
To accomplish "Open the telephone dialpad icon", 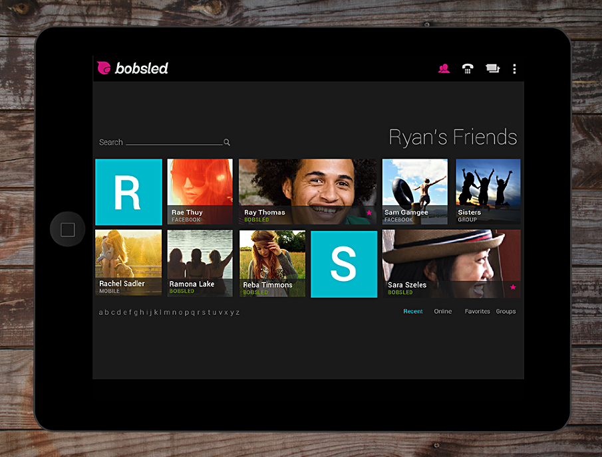I will coord(467,68).
